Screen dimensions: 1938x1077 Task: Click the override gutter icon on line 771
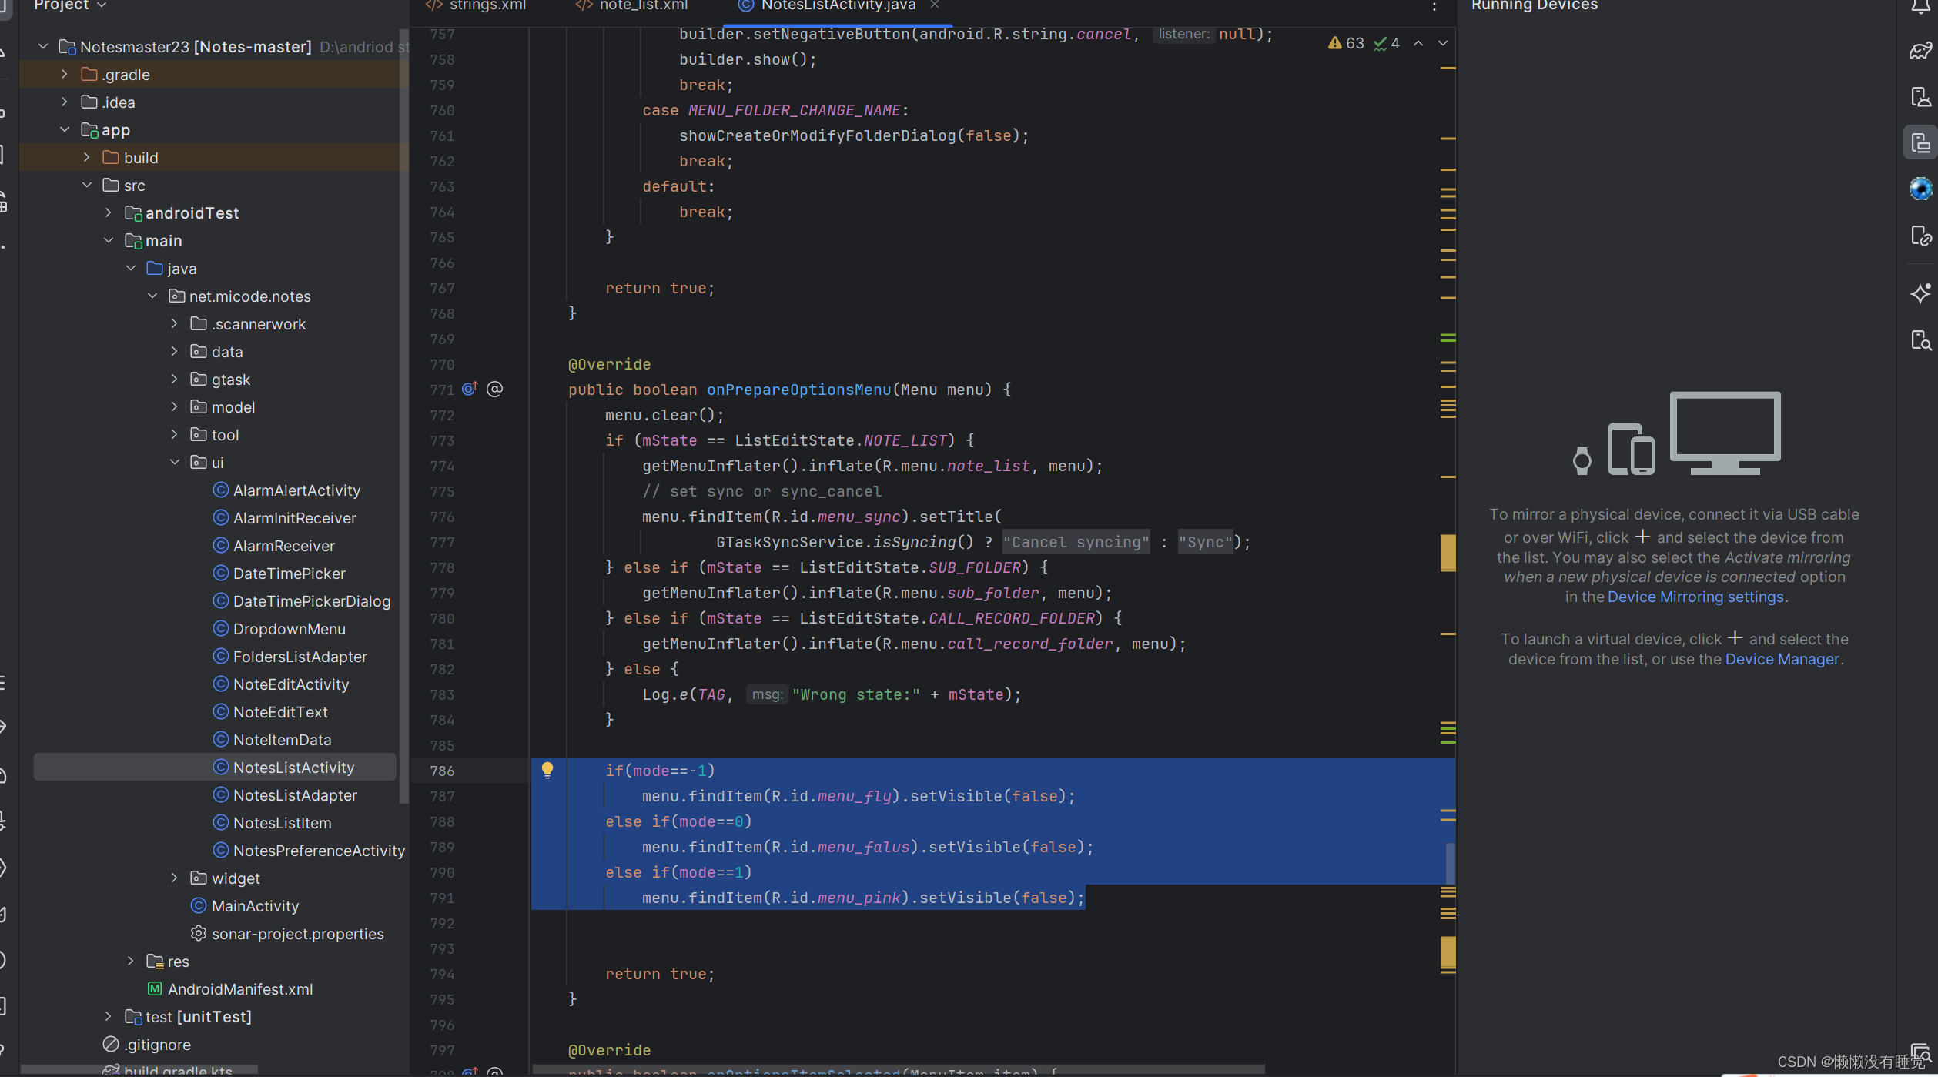click(x=470, y=389)
